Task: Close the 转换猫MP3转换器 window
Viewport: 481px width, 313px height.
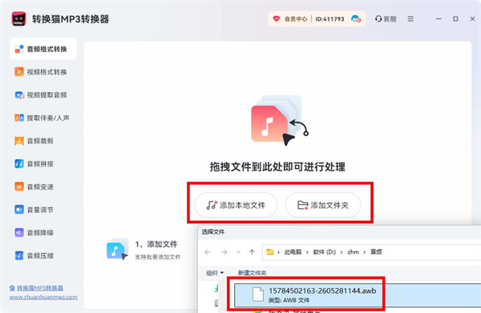Action: pos(472,19)
